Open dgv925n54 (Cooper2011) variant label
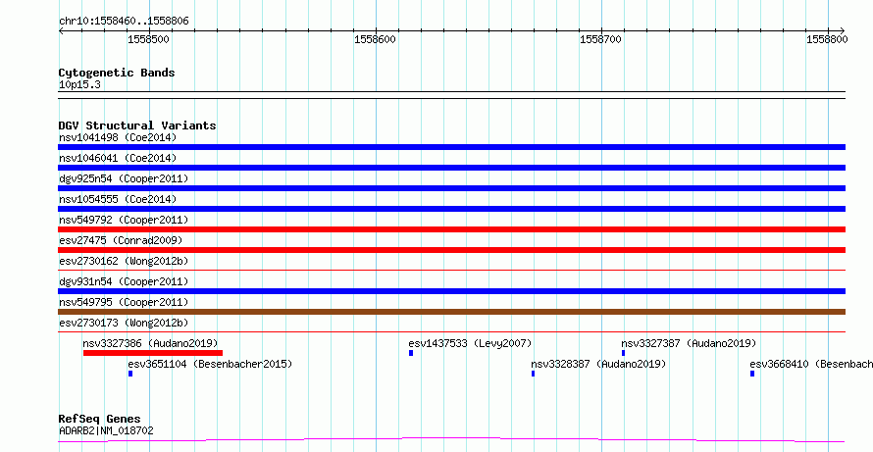 click(x=124, y=178)
